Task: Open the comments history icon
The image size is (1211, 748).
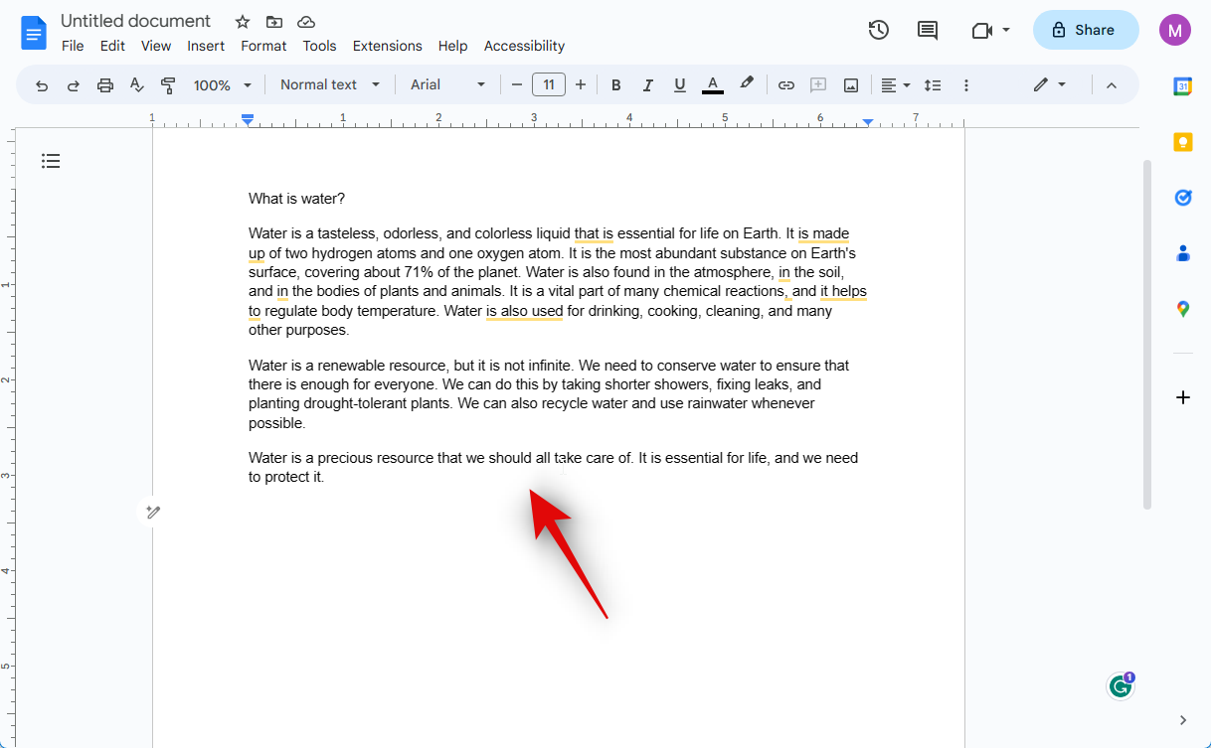Action: click(x=927, y=30)
